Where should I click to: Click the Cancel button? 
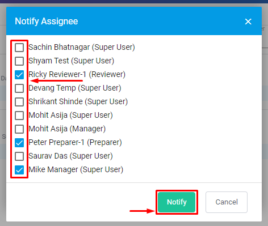click(227, 202)
